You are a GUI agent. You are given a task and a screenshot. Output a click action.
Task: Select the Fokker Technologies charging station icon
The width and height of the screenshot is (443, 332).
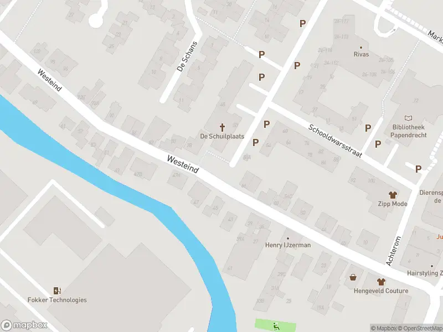[57, 290]
